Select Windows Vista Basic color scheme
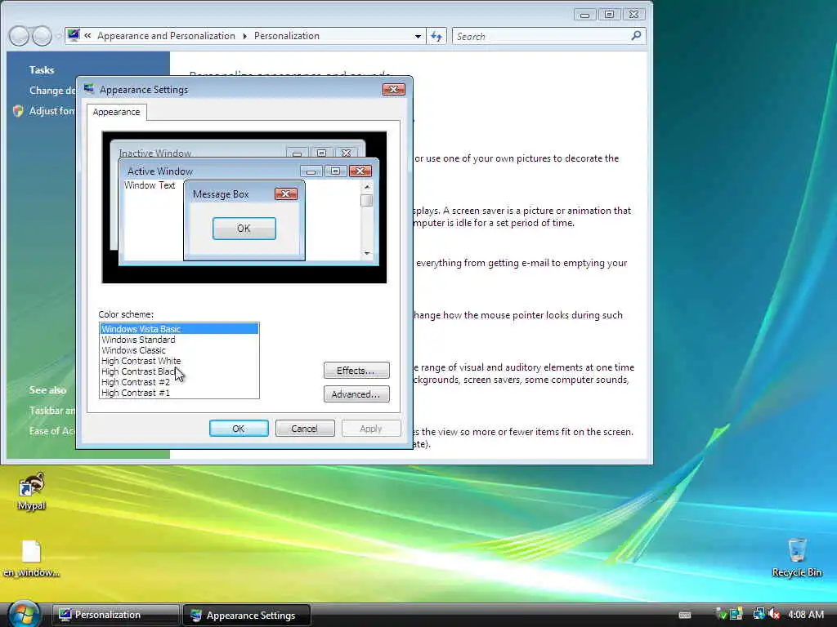Viewport: 837px width, 627px height. coord(179,329)
